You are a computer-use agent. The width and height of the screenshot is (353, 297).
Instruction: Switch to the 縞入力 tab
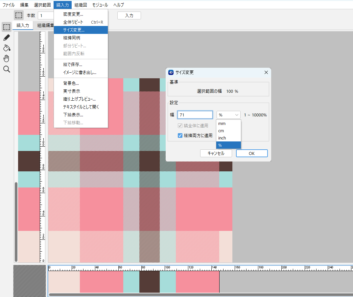coord(23,25)
